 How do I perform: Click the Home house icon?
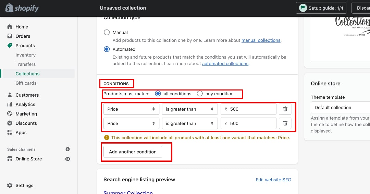point(10,27)
